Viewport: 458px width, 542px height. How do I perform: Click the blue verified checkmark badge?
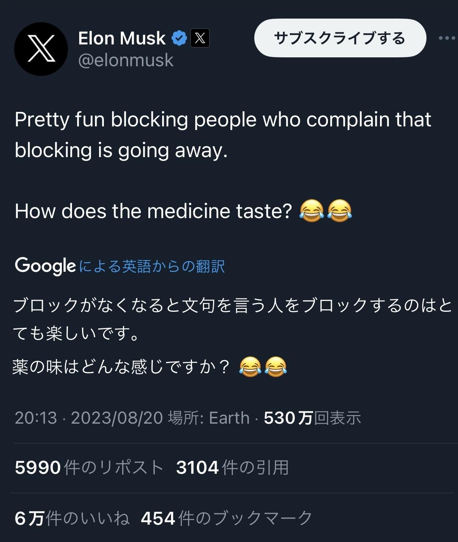pyautogui.click(x=179, y=39)
